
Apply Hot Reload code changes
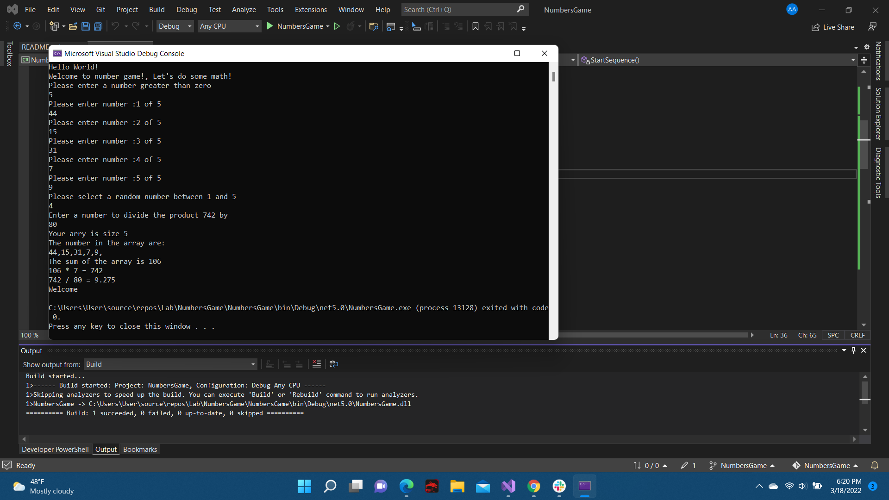click(351, 26)
